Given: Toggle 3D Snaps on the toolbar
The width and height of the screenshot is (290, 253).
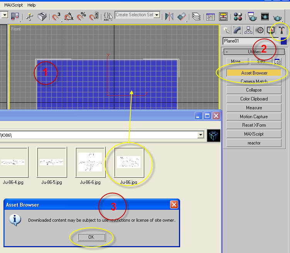Looking at the screenshot, I should pos(56,16).
